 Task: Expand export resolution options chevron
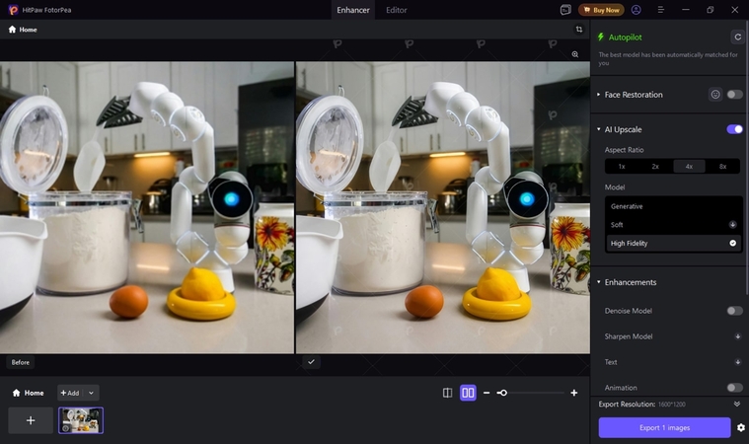tap(736, 404)
